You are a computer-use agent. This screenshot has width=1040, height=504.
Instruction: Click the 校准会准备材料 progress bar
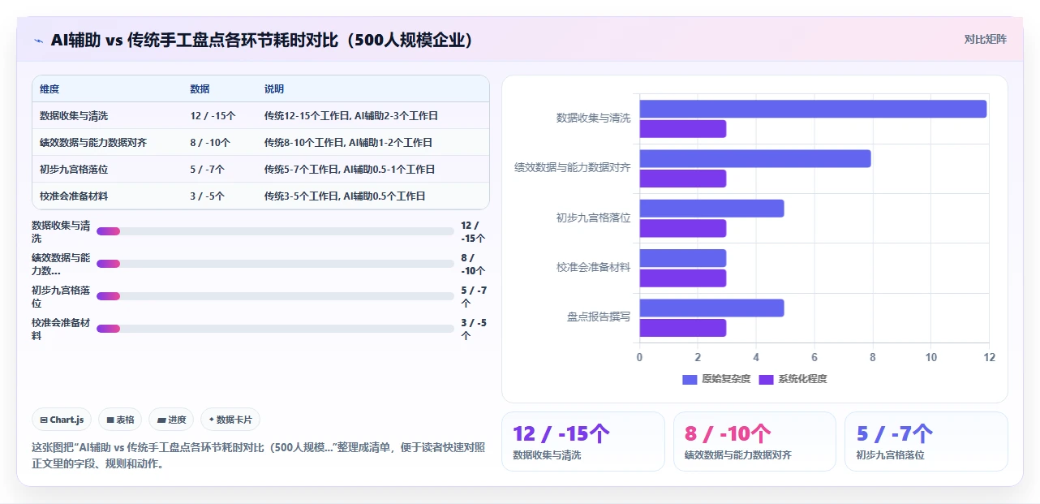[275, 329]
